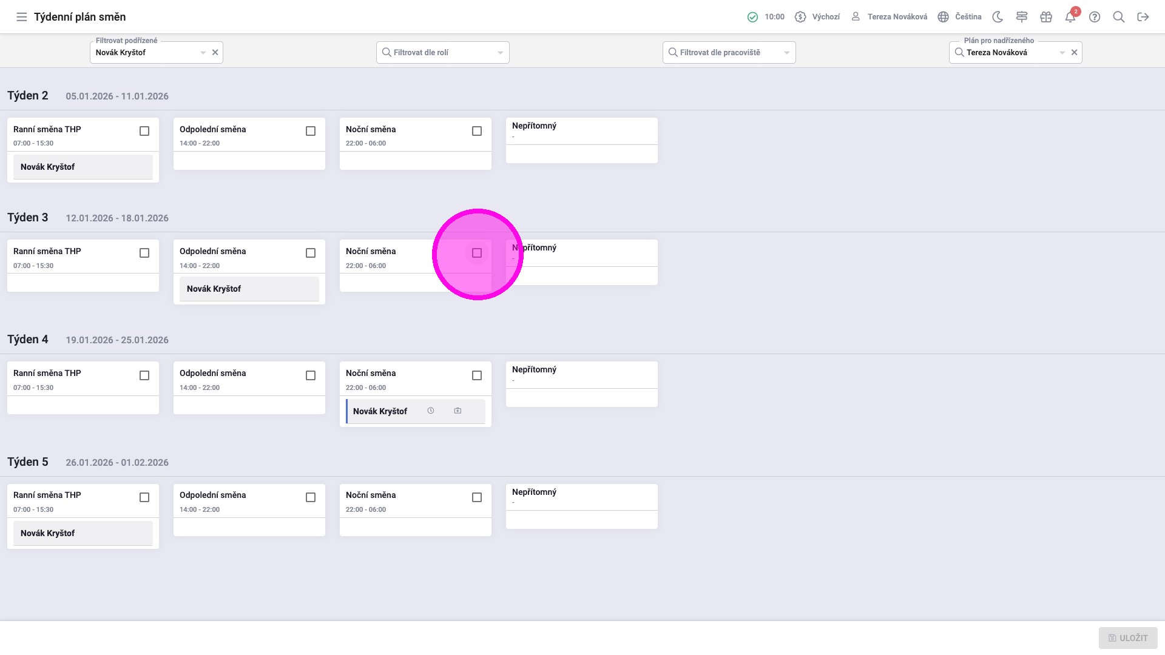Click briefcase icon on Novák Kryštof night shift
The width and height of the screenshot is (1165, 655).
click(458, 411)
